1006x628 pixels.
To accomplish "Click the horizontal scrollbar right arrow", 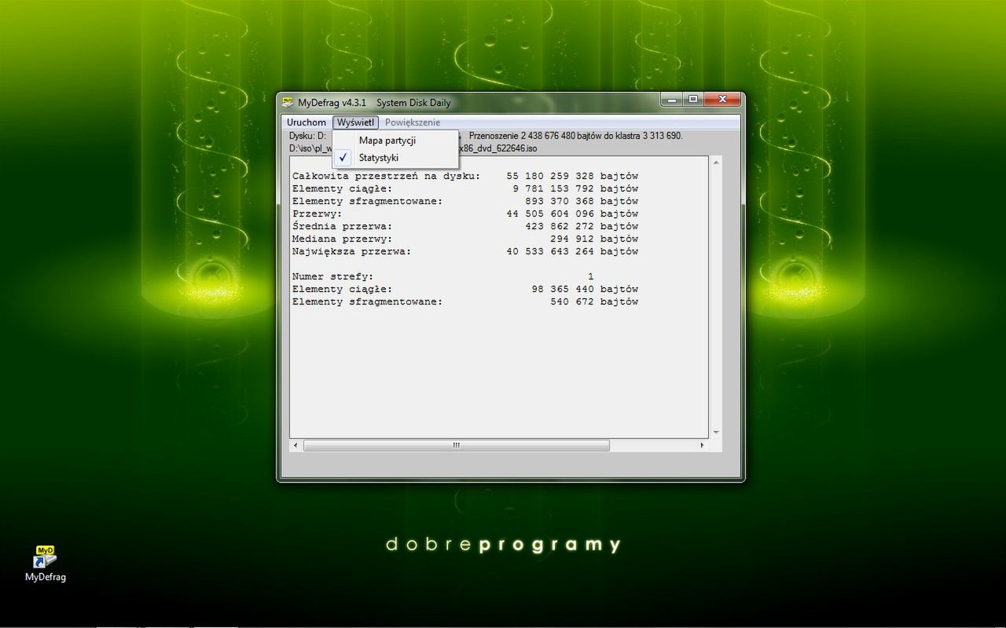I will coord(703,445).
